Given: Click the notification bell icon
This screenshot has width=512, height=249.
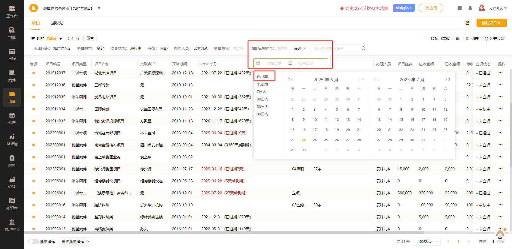Looking at the screenshot, I should pyautogui.click(x=470, y=8).
